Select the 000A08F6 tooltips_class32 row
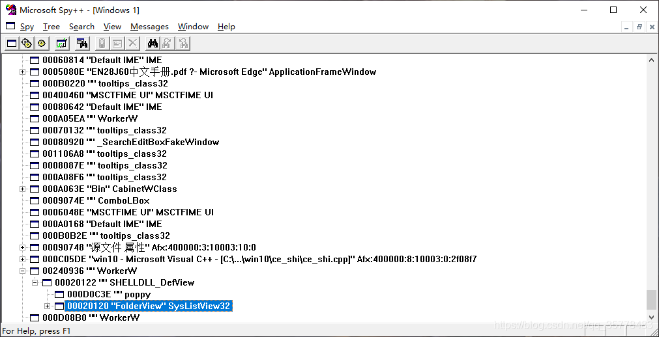Screen dimensions: 659x337 pos(105,177)
